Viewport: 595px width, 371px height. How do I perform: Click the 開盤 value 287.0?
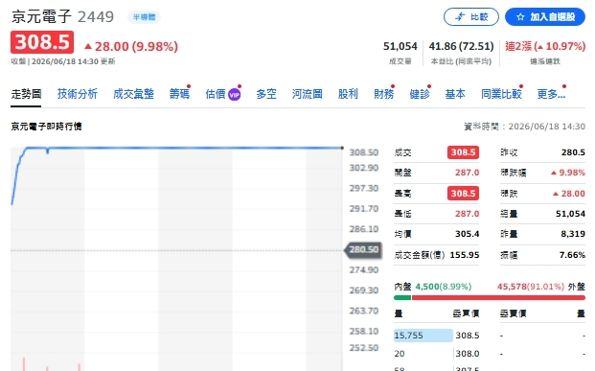pos(468,173)
